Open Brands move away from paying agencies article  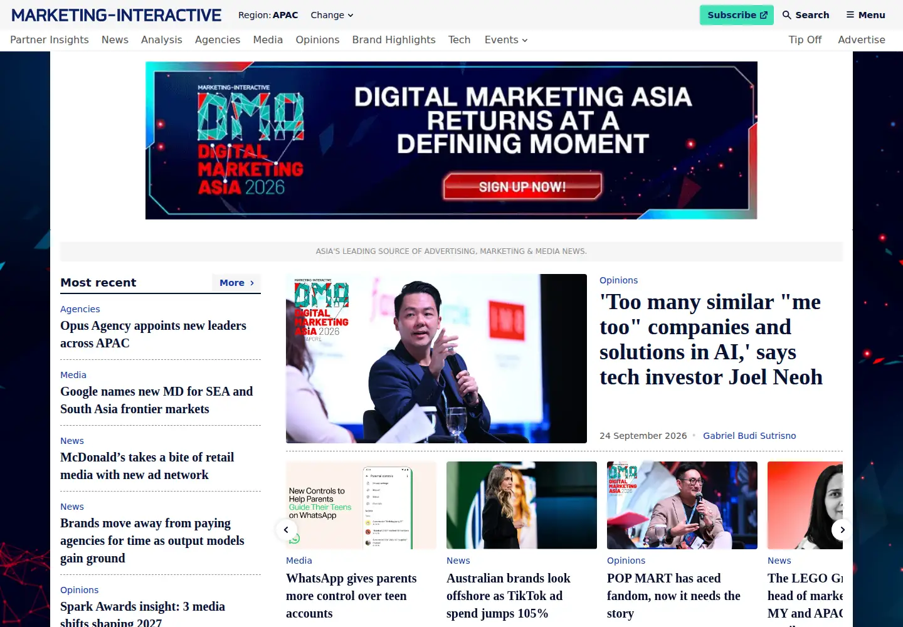point(152,540)
